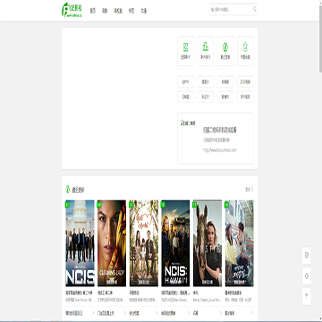Click the green site logo in header
322x322 pixels.
point(72,10)
